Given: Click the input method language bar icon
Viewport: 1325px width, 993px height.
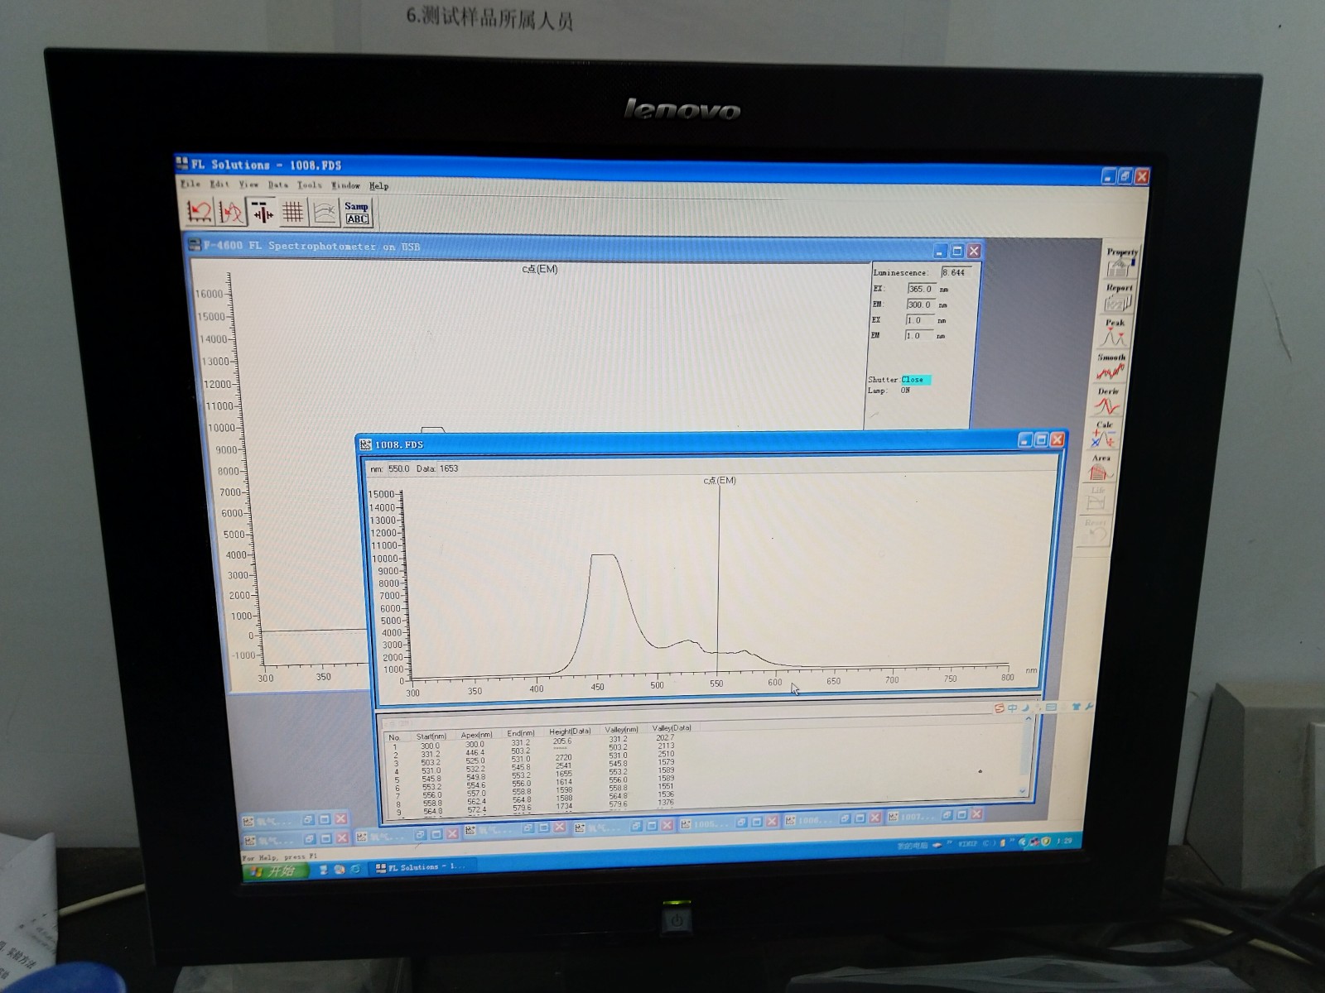Looking at the screenshot, I should [1000, 708].
